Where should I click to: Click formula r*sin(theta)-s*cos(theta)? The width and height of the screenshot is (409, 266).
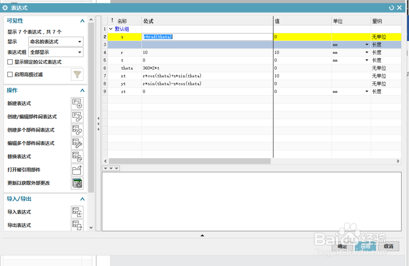coord(172,84)
